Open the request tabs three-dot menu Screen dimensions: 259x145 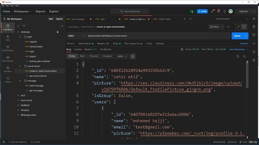coord(191,19)
